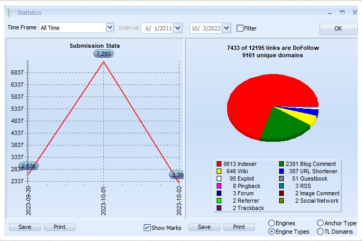Select the Engine Types radio option

point(272,232)
